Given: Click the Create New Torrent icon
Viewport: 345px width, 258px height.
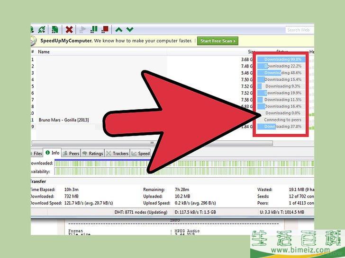Looking at the screenshot, I should click(55, 29).
